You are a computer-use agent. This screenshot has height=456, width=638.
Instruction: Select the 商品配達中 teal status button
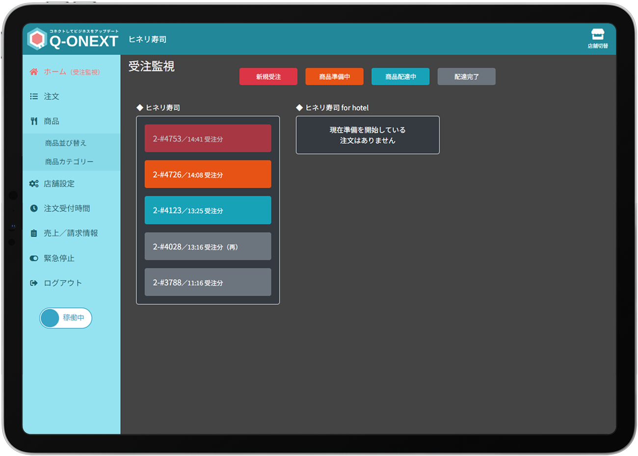coord(400,77)
